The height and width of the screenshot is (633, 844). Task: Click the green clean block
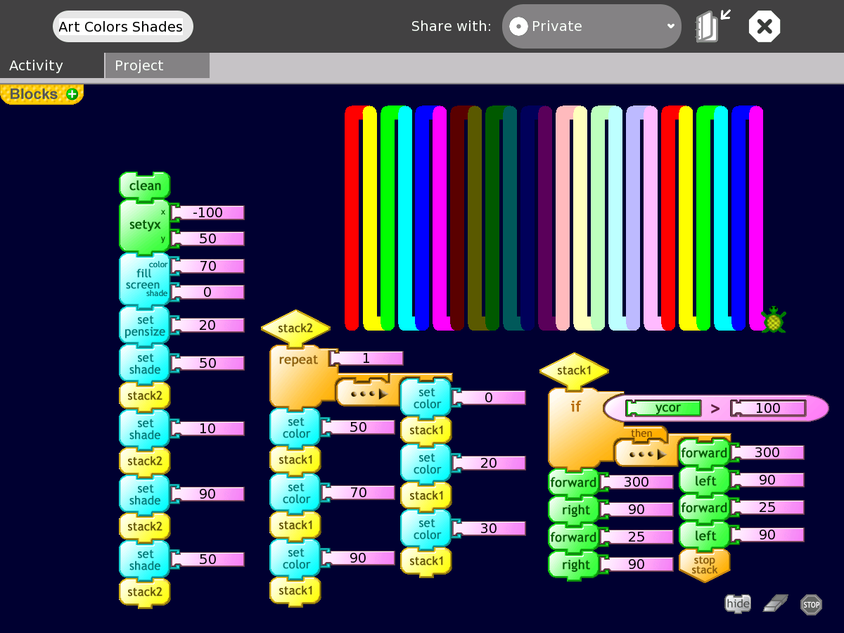(145, 186)
